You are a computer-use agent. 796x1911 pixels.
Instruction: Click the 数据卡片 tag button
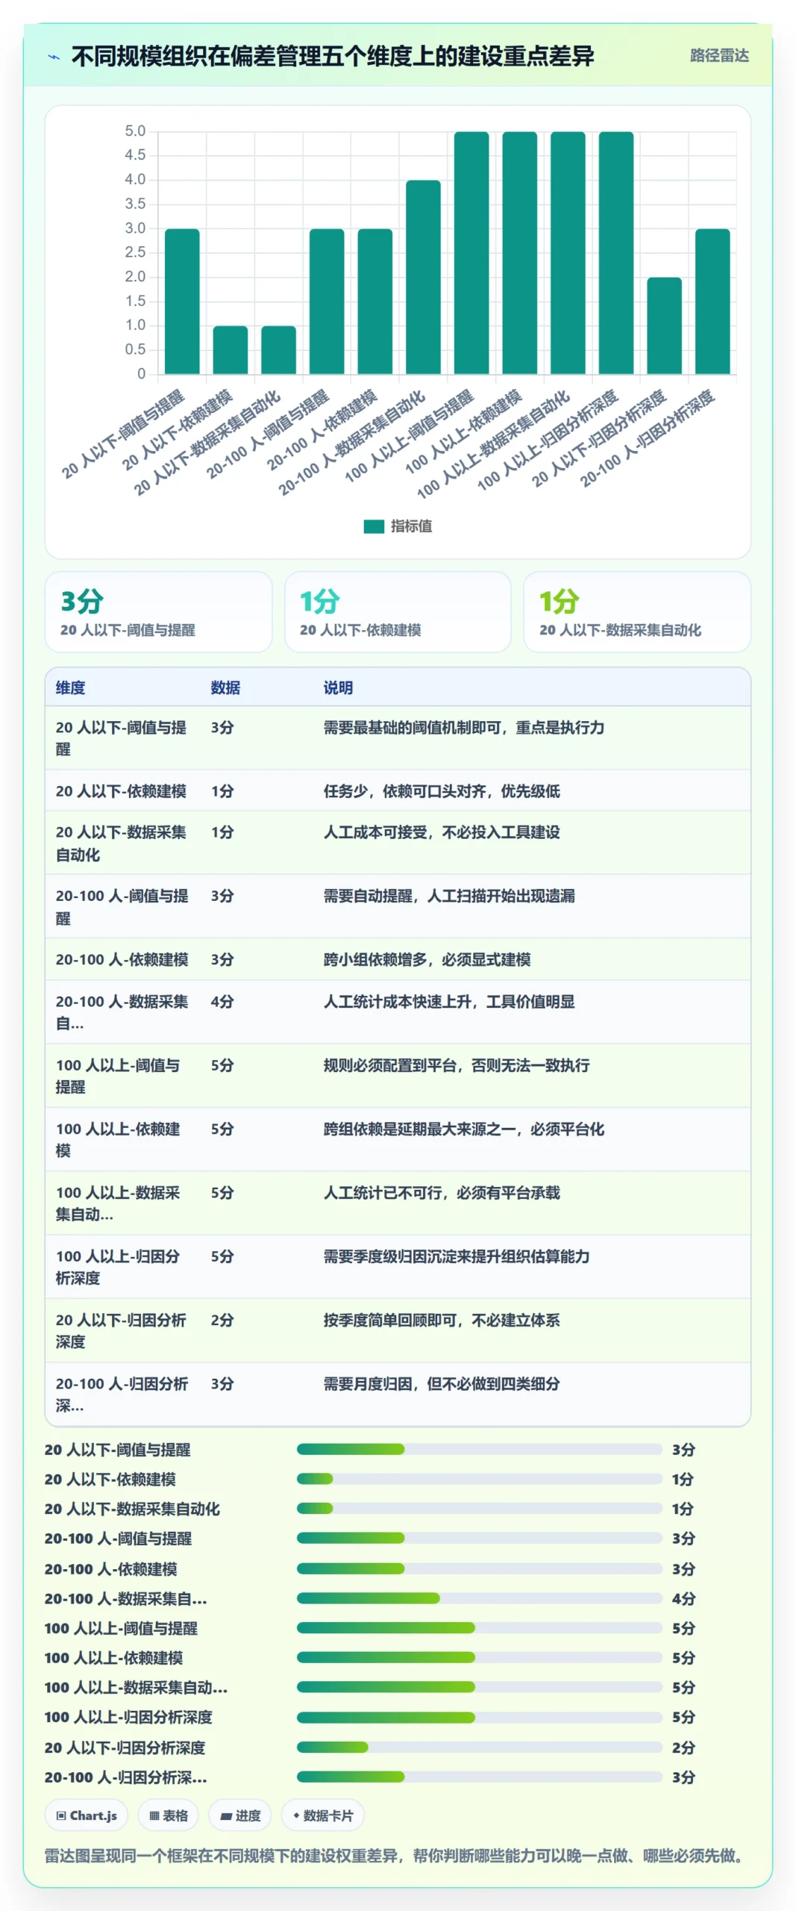point(323,1815)
